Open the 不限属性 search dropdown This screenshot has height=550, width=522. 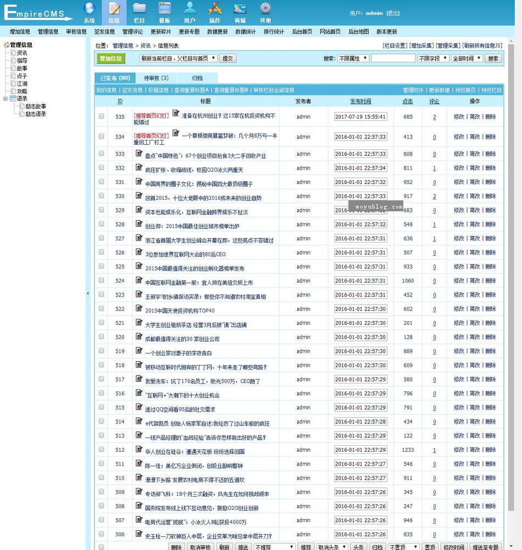click(x=353, y=58)
